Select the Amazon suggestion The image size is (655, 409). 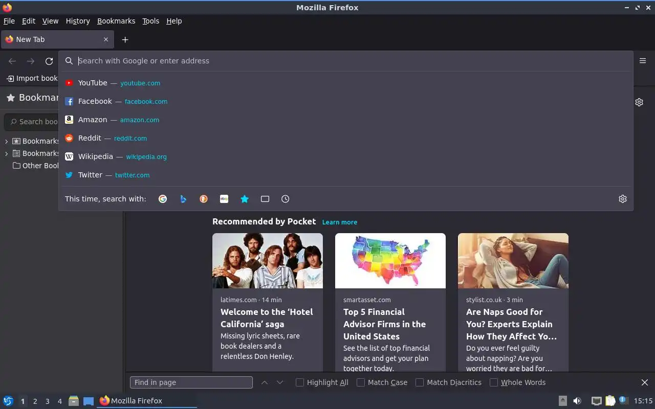(x=346, y=120)
